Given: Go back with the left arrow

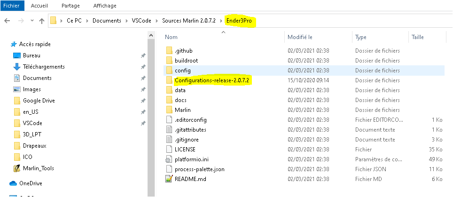Looking at the screenshot, I should 7,21.
